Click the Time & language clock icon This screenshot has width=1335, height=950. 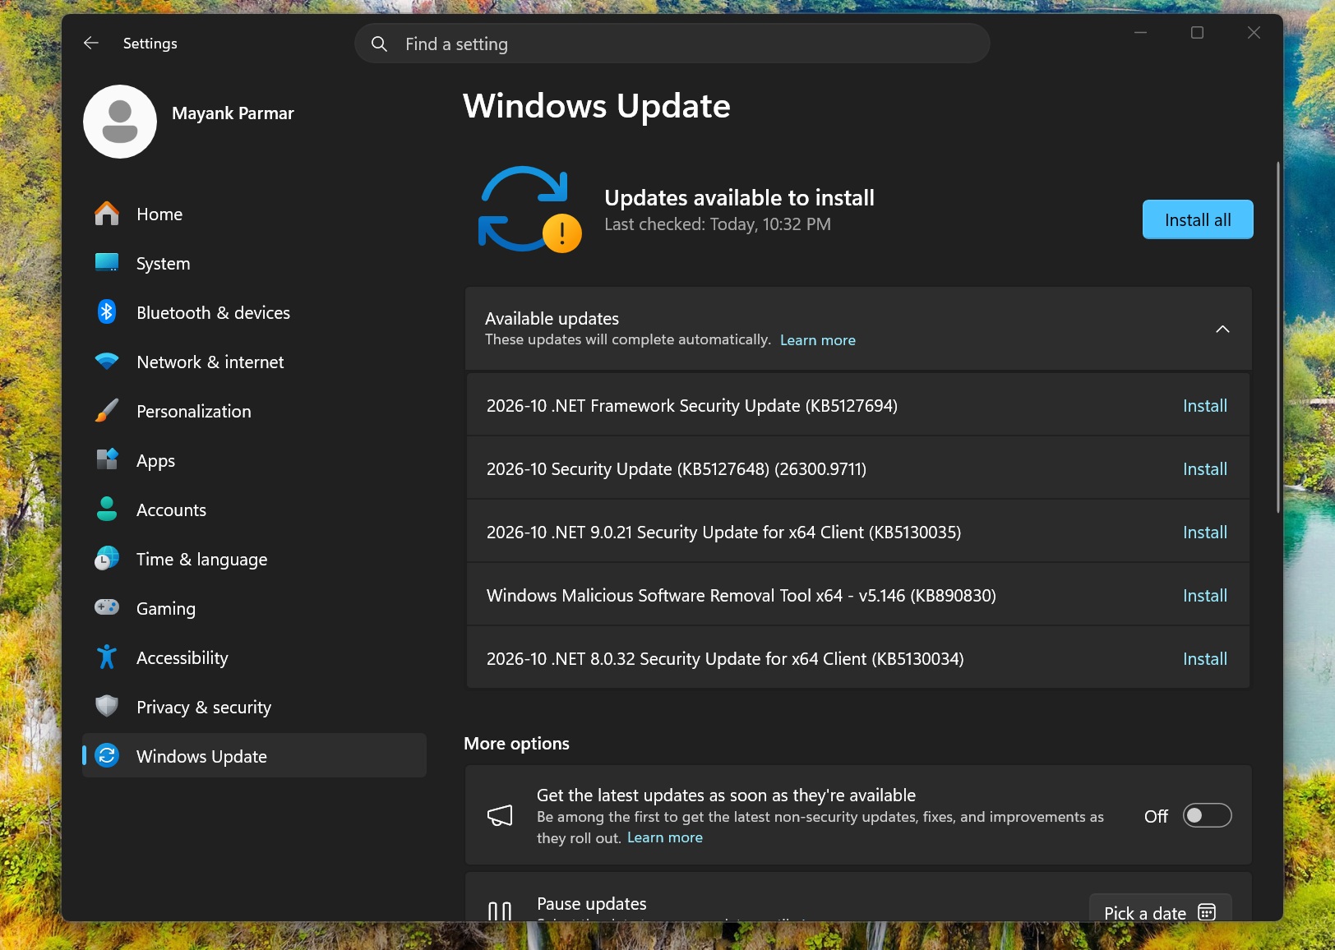click(x=107, y=559)
